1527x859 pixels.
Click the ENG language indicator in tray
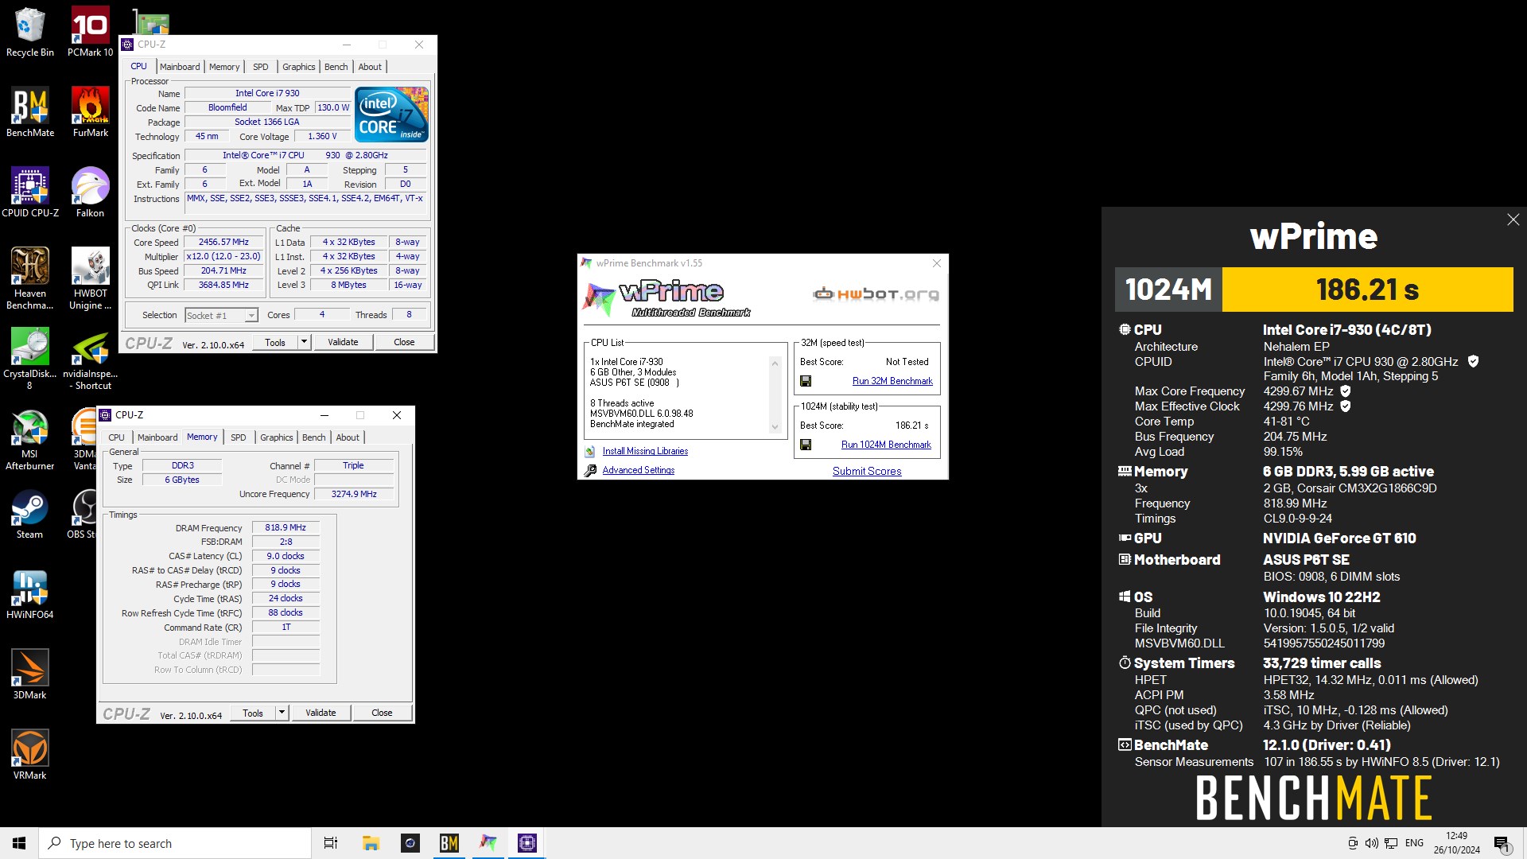(1414, 843)
